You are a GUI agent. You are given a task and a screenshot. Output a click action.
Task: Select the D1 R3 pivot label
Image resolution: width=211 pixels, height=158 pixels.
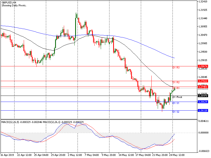pyautogui.click(x=176, y=68)
